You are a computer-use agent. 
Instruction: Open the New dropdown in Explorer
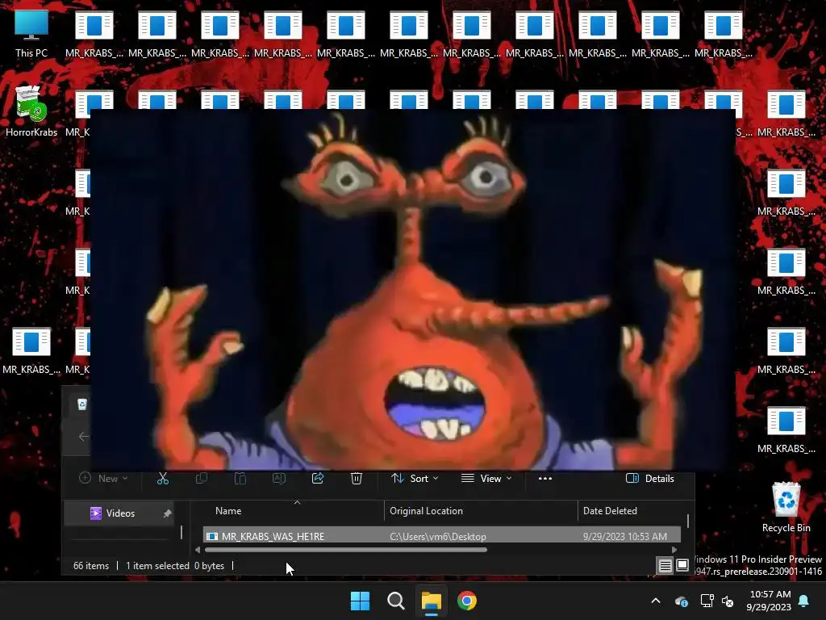point(103,478)
